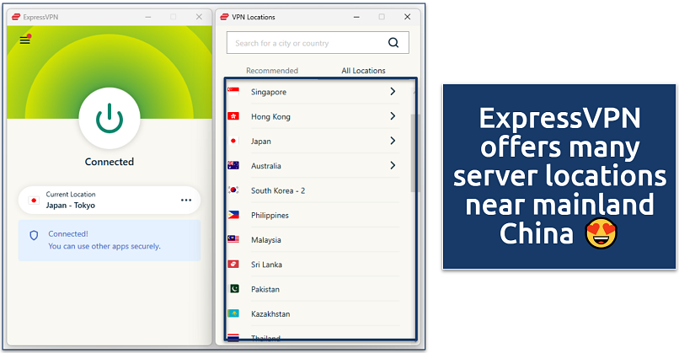Image resolution: width=679 pixels, height=353 pixels.
Task: Click the Japan flag in Current Location
Action: tap(34, 201)
